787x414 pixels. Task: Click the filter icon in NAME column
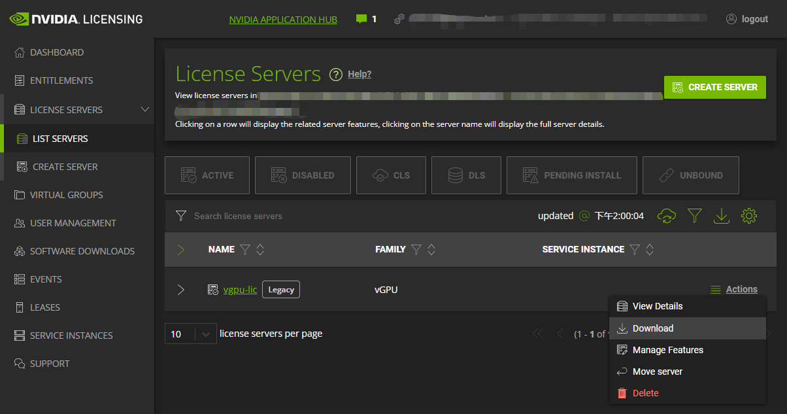tap(245, 249)
